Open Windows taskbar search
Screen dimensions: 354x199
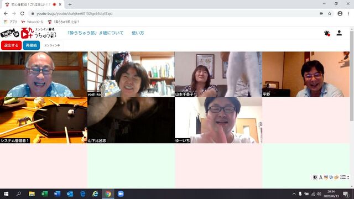point(19,194)
